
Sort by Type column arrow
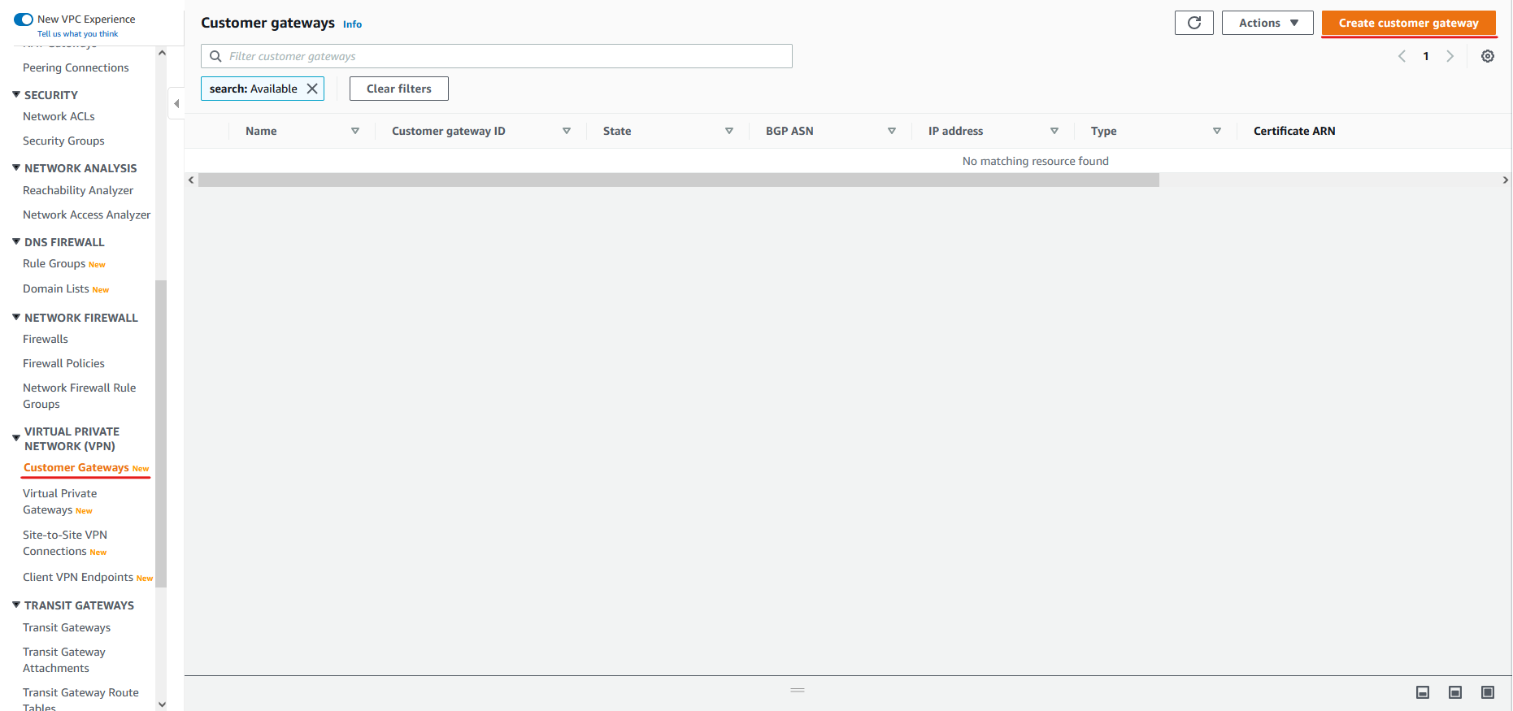click(x=1217, y=131)
